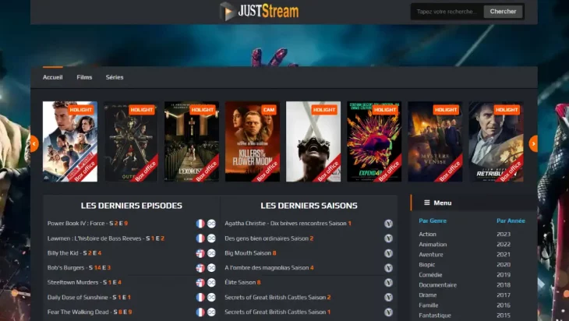Click French flag on Daily Dose of Sunshine row
This screenshot has height=321, width=569.
click(200, 298)
